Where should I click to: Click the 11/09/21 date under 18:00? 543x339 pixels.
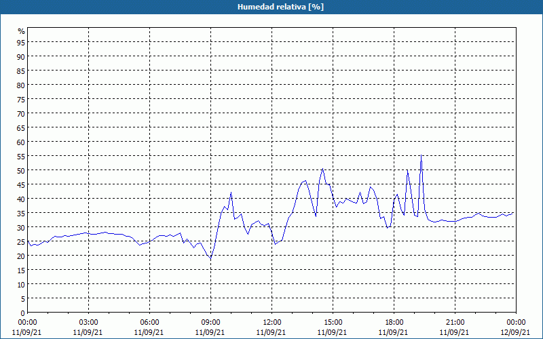[394, 332]
